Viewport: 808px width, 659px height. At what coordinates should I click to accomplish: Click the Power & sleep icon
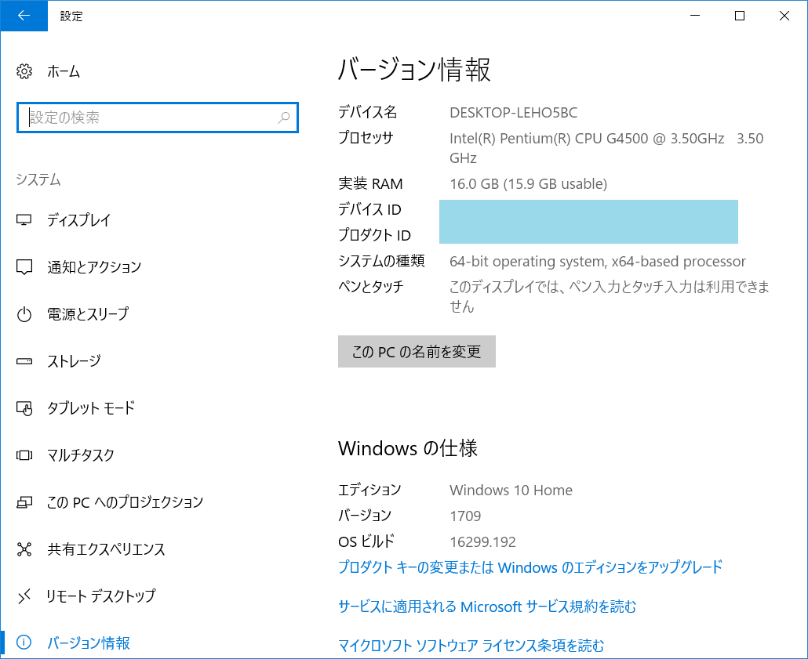[24, 314]
